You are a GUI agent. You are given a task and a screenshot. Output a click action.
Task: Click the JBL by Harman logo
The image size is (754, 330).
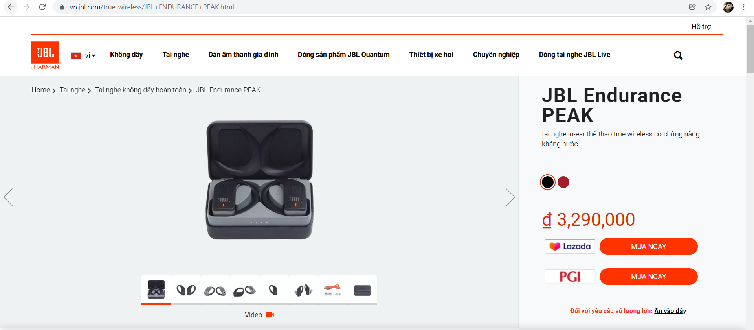point(46,55)
